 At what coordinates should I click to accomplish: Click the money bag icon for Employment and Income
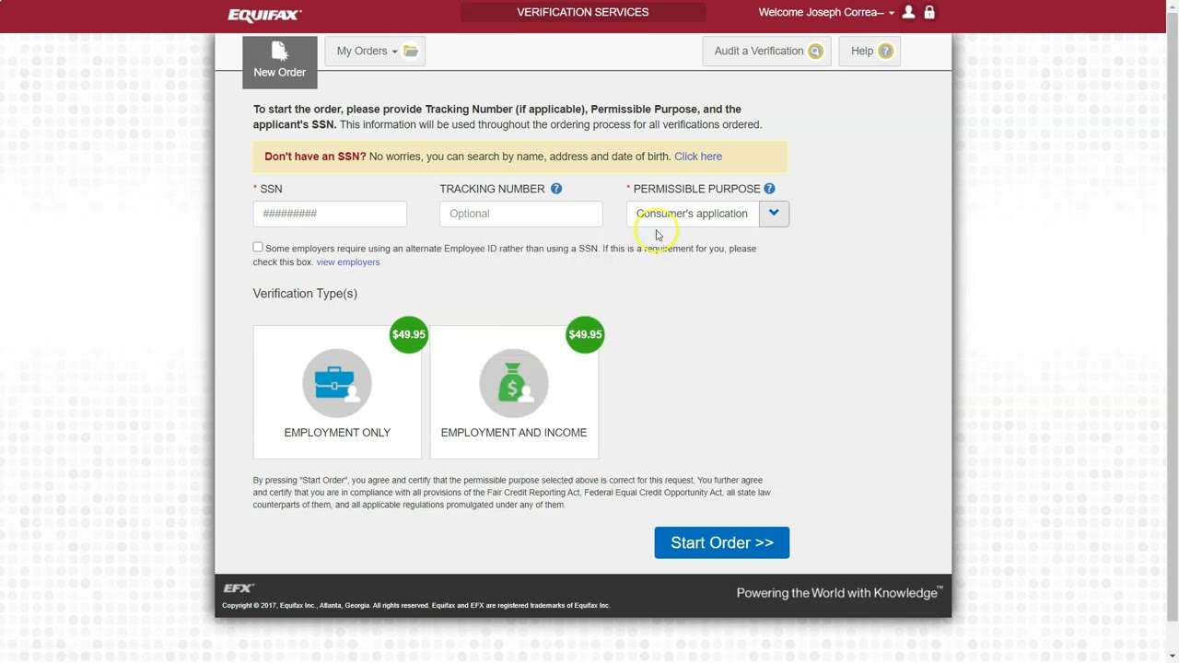point(514,383)
